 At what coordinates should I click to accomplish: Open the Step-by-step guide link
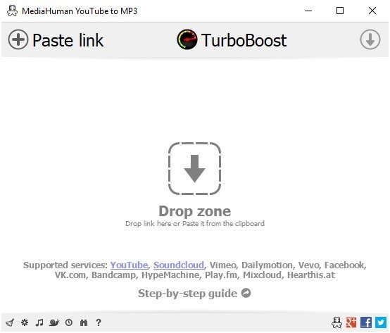194,293
